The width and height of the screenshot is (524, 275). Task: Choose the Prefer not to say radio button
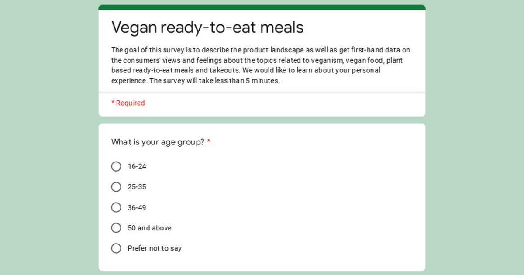tap(116, 248)
